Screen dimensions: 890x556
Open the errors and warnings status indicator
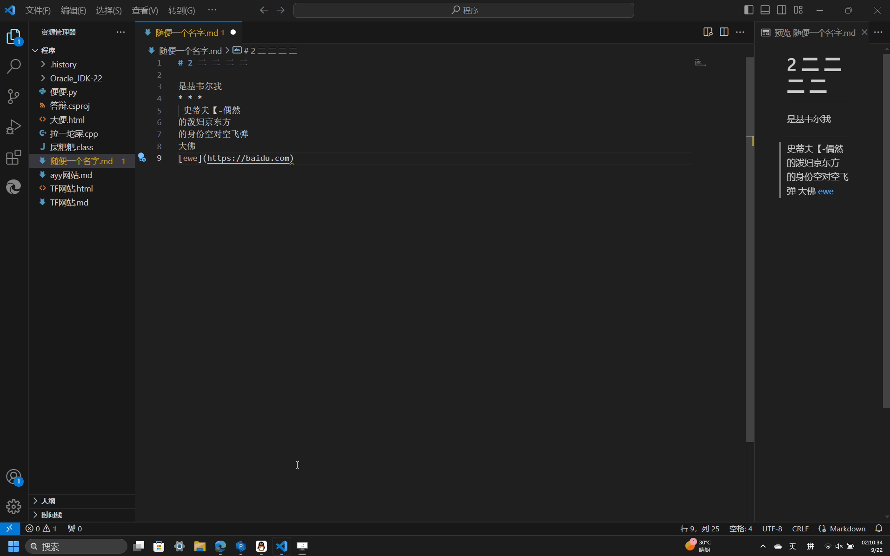click(x=41, y=529)
